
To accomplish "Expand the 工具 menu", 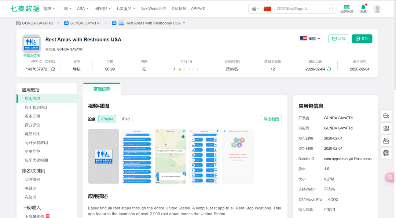I will (66, 8).
